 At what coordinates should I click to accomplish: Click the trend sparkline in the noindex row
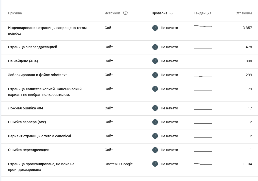pyautogui.click(x=203, y=26)
